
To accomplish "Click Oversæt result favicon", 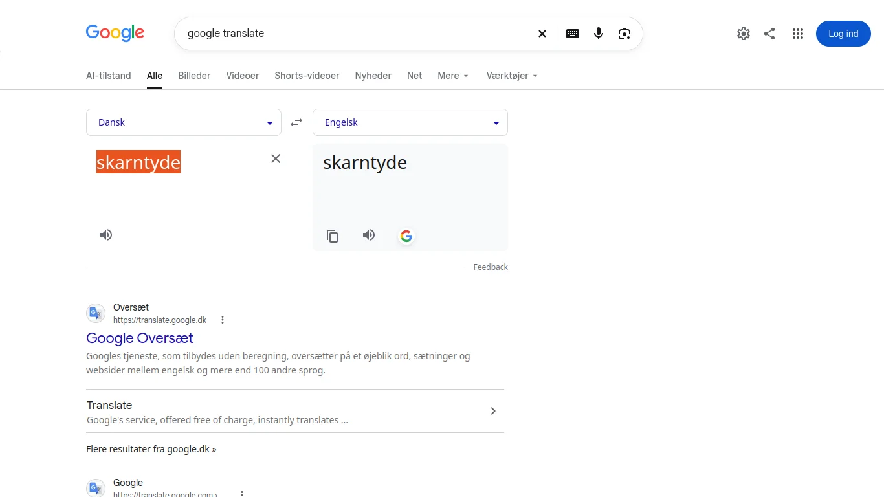I will [96, 313].
